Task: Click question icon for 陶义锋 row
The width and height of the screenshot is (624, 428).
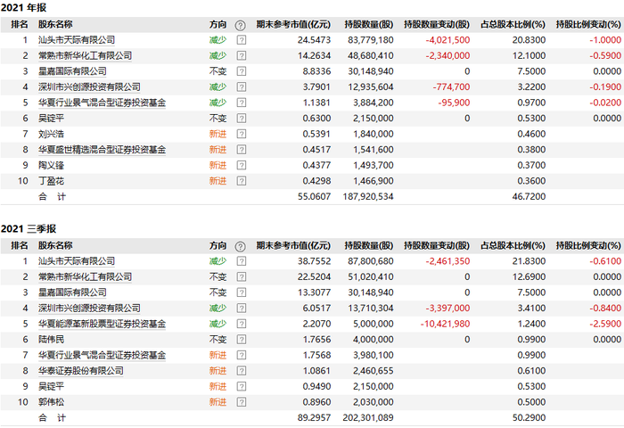Action: click(242, 165)
